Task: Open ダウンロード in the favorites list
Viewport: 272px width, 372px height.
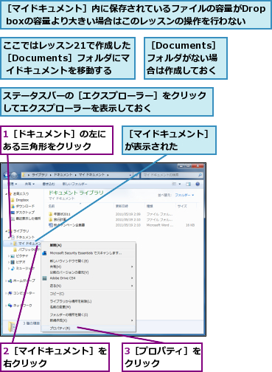Action: [22, 206]
